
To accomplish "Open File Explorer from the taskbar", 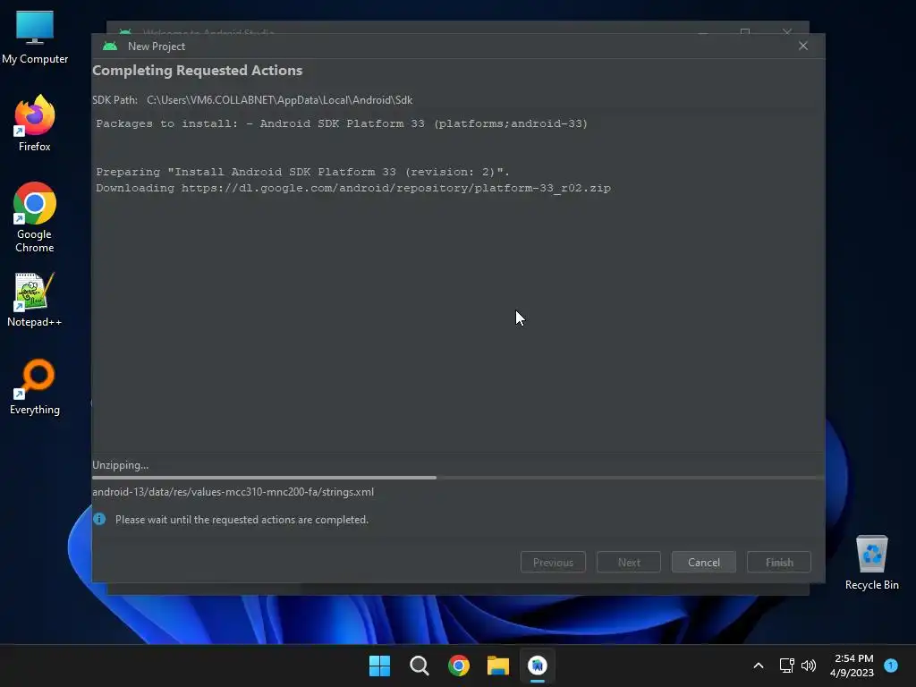I will pos(497,666).
